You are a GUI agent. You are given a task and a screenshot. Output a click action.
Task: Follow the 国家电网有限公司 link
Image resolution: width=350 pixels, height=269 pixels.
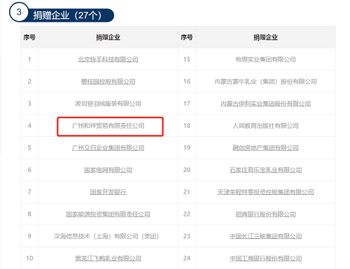(x=108, y=170)
